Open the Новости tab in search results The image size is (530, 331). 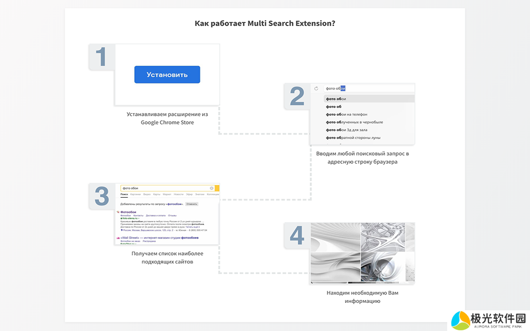(178, 194)
